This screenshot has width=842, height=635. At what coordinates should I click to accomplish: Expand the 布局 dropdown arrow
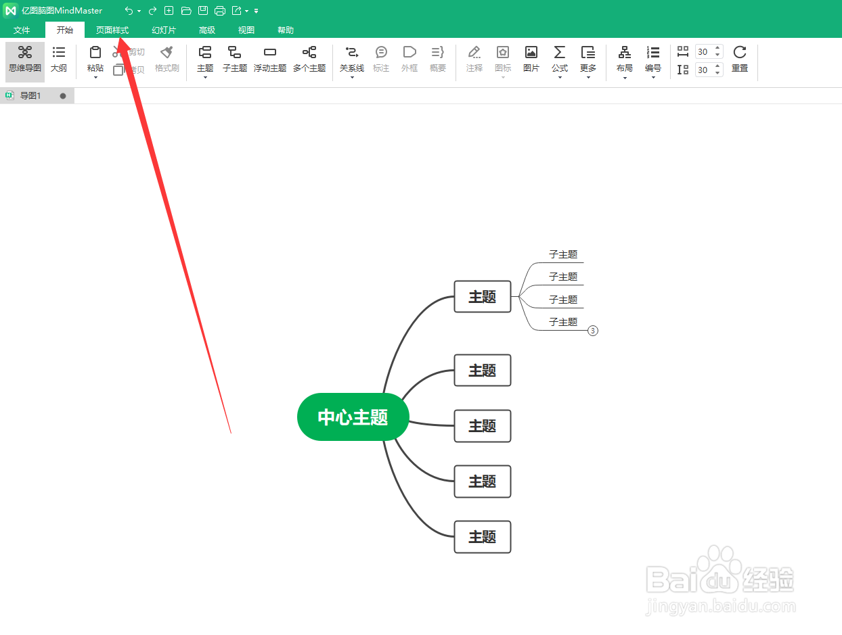[625, 77]
